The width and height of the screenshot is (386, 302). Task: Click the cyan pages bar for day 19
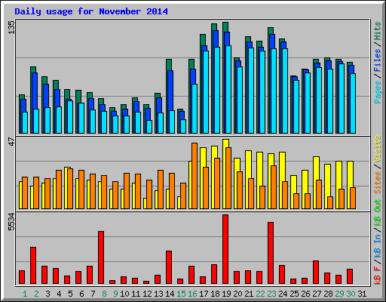(228, 89)
